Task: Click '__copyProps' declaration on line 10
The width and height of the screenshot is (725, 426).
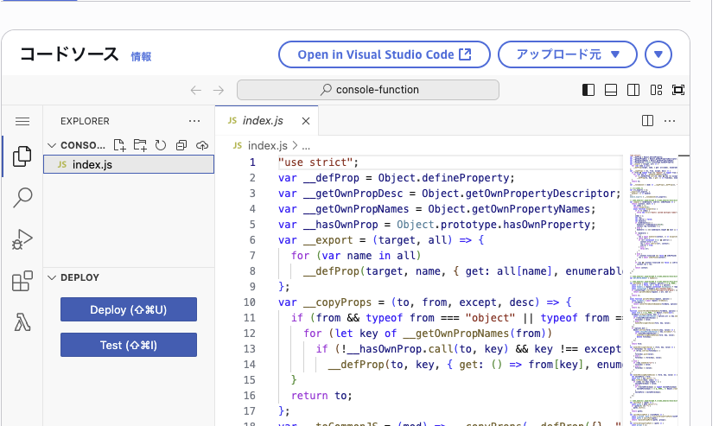Action: [338, 302]
